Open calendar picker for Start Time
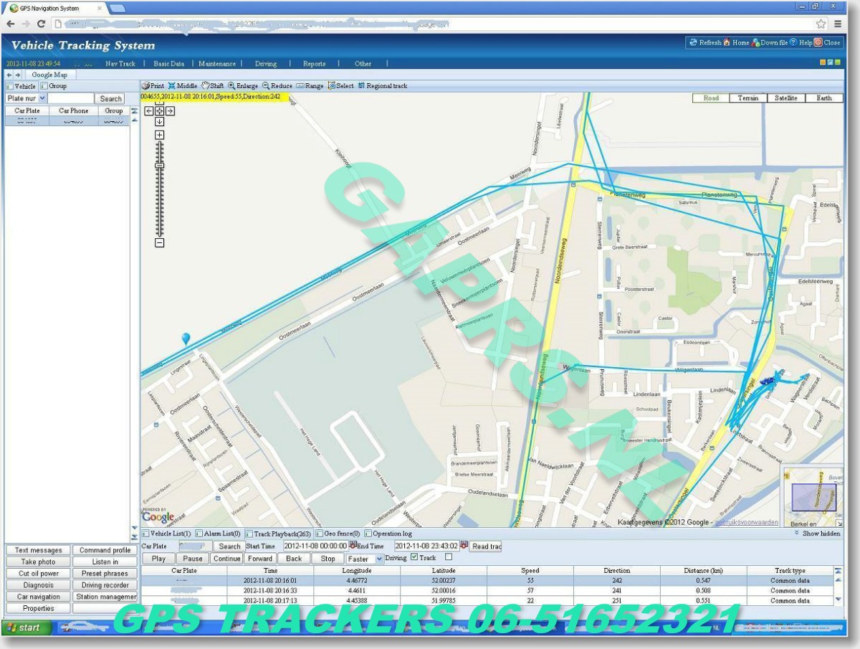The width and height of the screenshot is (860, 649). click(353, 545)
